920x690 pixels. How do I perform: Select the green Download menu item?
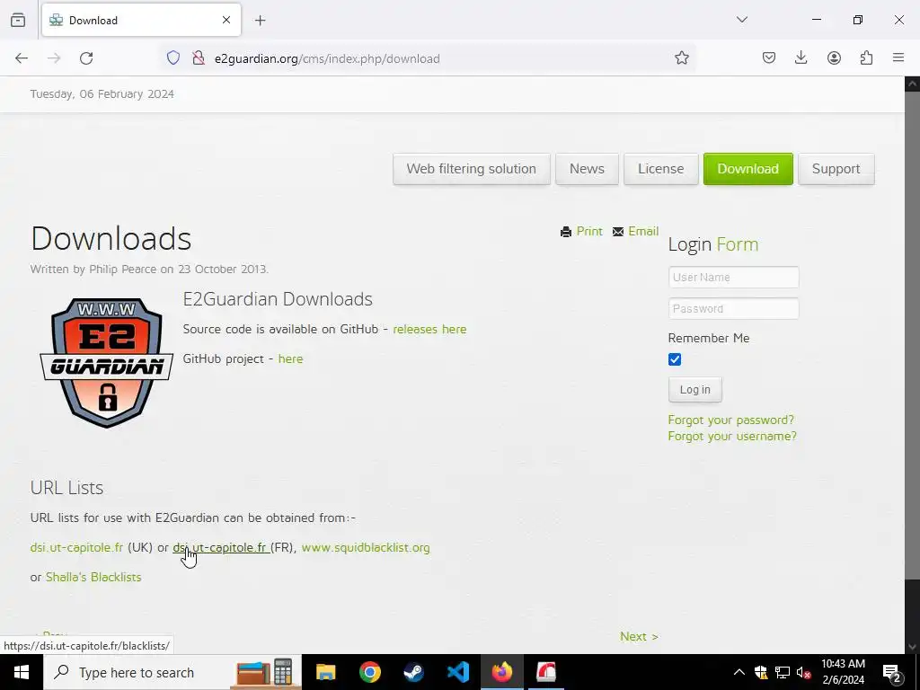click(748, 169)
